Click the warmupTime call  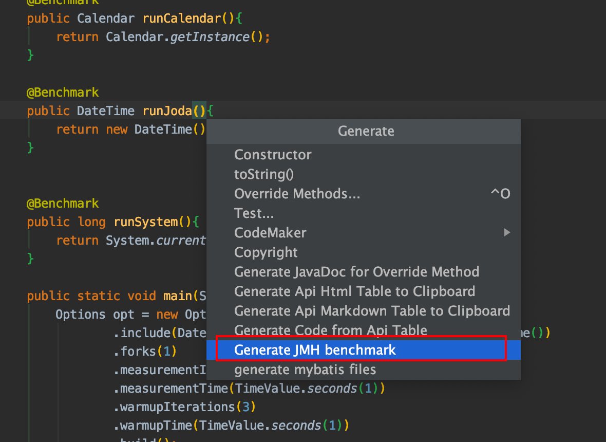point(231,426)
